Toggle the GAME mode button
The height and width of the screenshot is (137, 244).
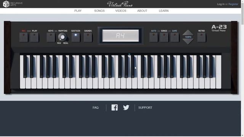175,37
